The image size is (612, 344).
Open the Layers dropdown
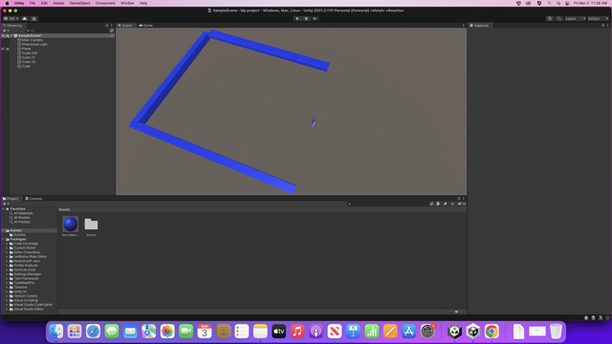(x=576, y=18)
